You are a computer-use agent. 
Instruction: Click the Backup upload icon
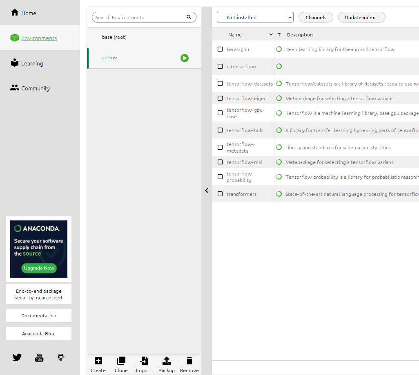167,361
